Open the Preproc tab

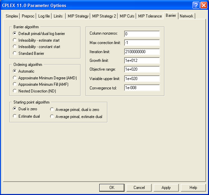coord(28,16)
